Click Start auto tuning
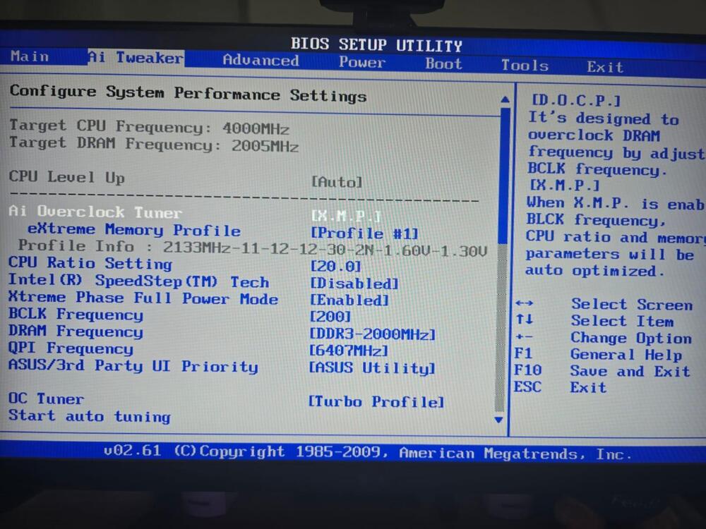Screen dimensions: 706x529 click(90, 416)
